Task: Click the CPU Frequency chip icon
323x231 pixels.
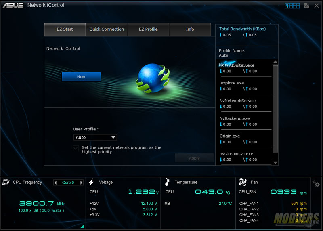Action: pyautogui.click(x=6, y=182)
